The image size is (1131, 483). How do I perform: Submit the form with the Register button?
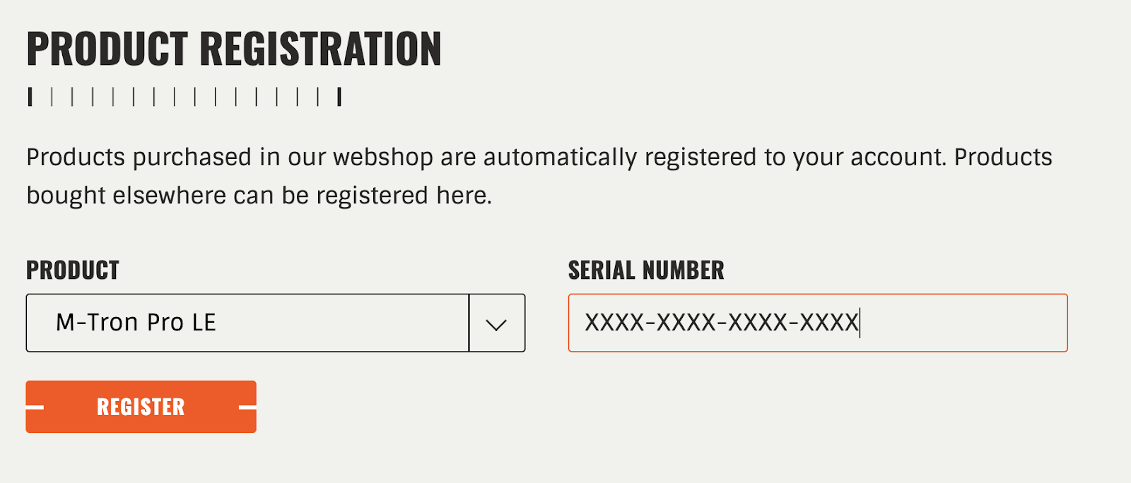pos(141,407)
